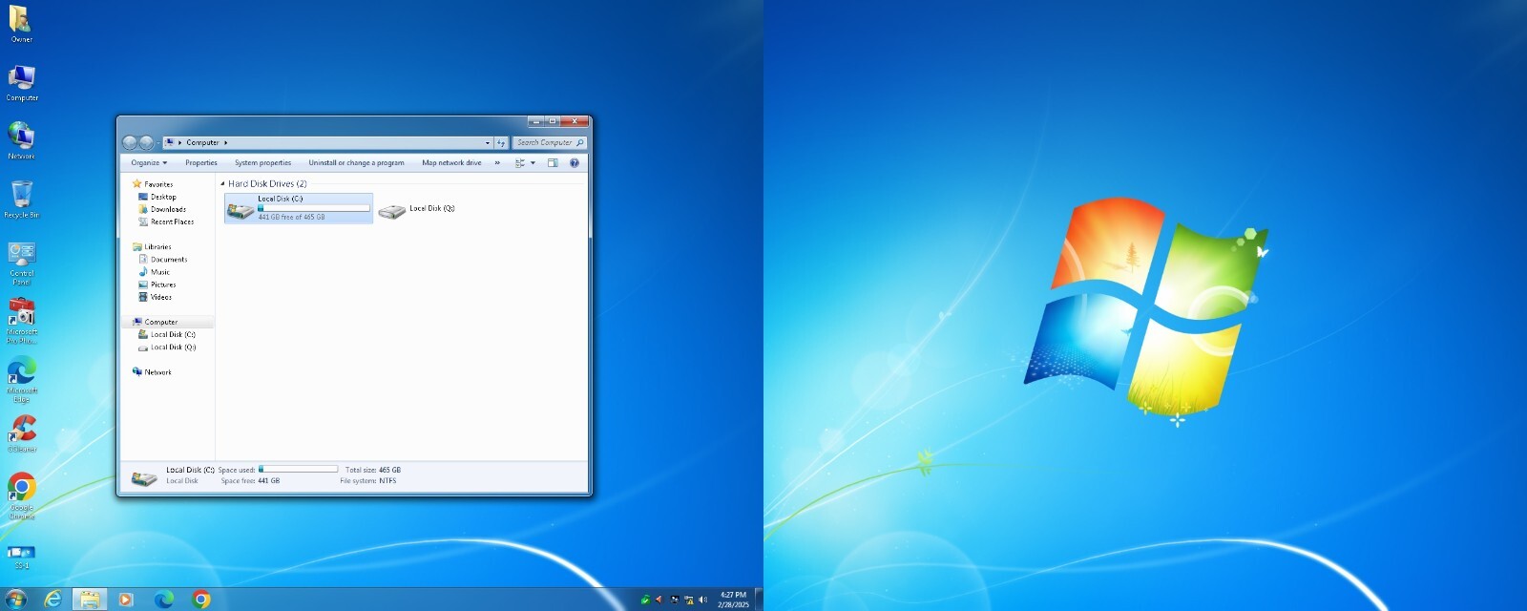Click arrow after Computer in address bar
1527x611 pixels.
click(x=226, y=143)
